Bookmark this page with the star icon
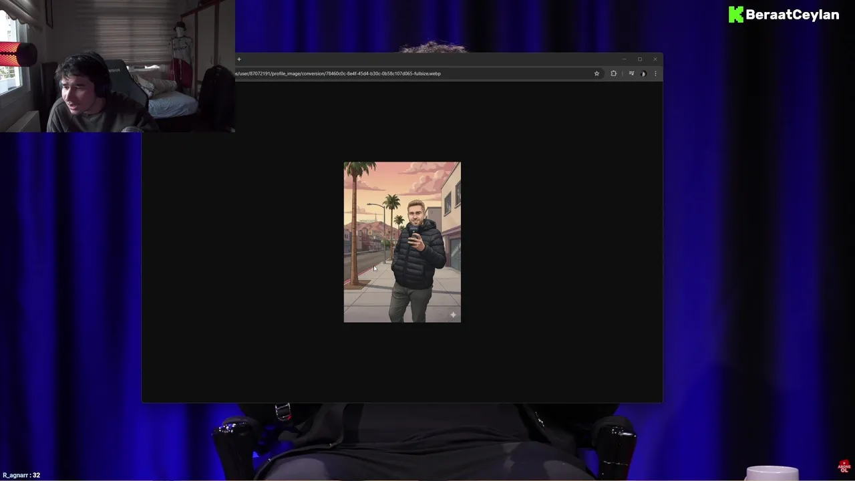This screenshot has width=855, height=481. (x=596, y=73)
